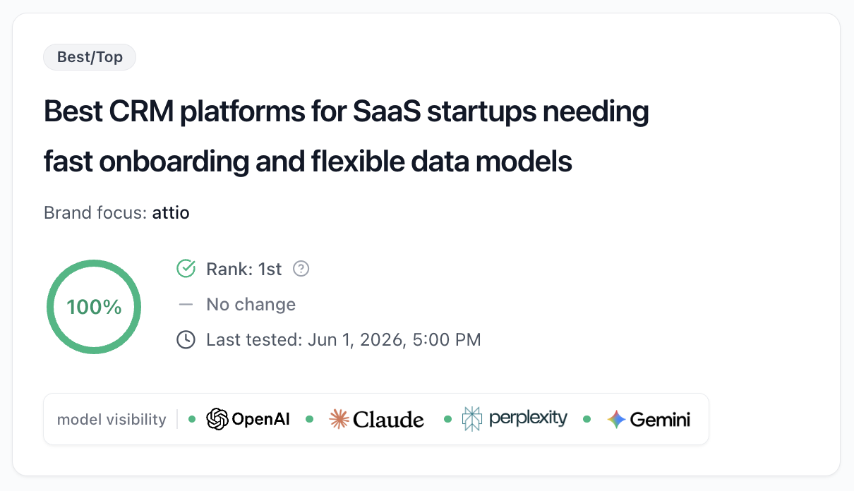Click the Rank: 1st text
Screen dimensions: 854x491
click(x=244, y=269)
